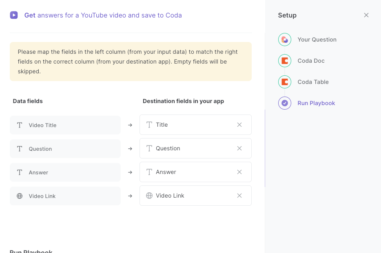Open the playbook title link
The image size is (381, 253).
click(103, 15)
